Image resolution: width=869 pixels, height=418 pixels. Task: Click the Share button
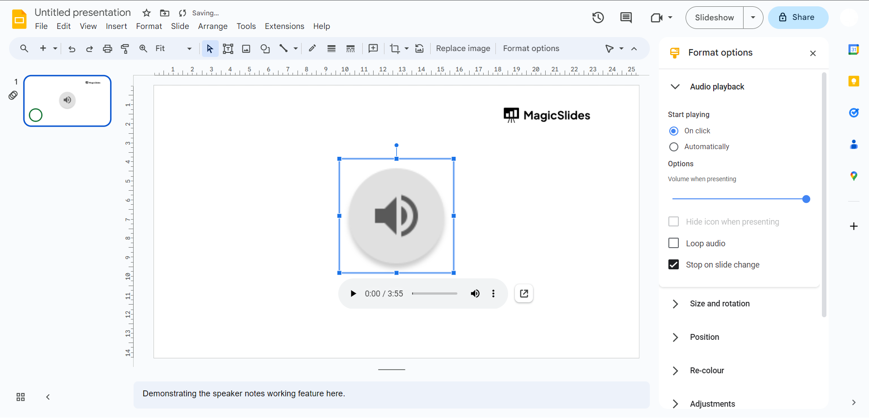click(798, 18)
